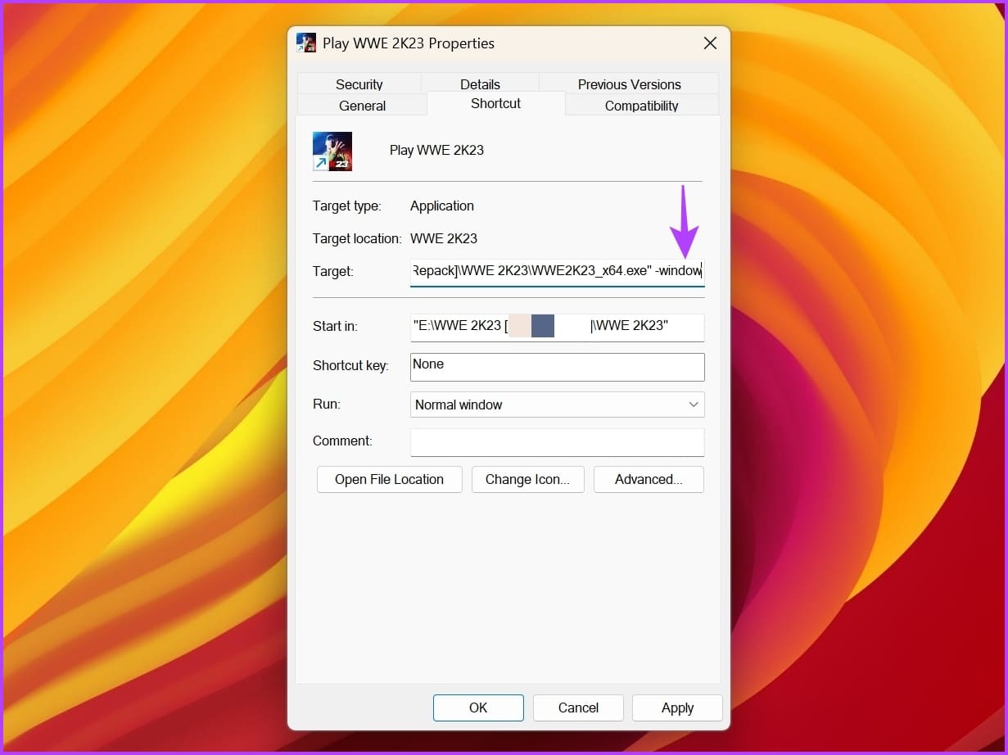The height and width of the screenshot is (755, 1008).
Task: Click the Open File Location button
Action: pyautogui.click(x=389, y=480)
